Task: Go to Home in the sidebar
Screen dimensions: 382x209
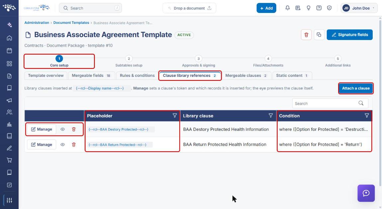Action: click(9, 38)
